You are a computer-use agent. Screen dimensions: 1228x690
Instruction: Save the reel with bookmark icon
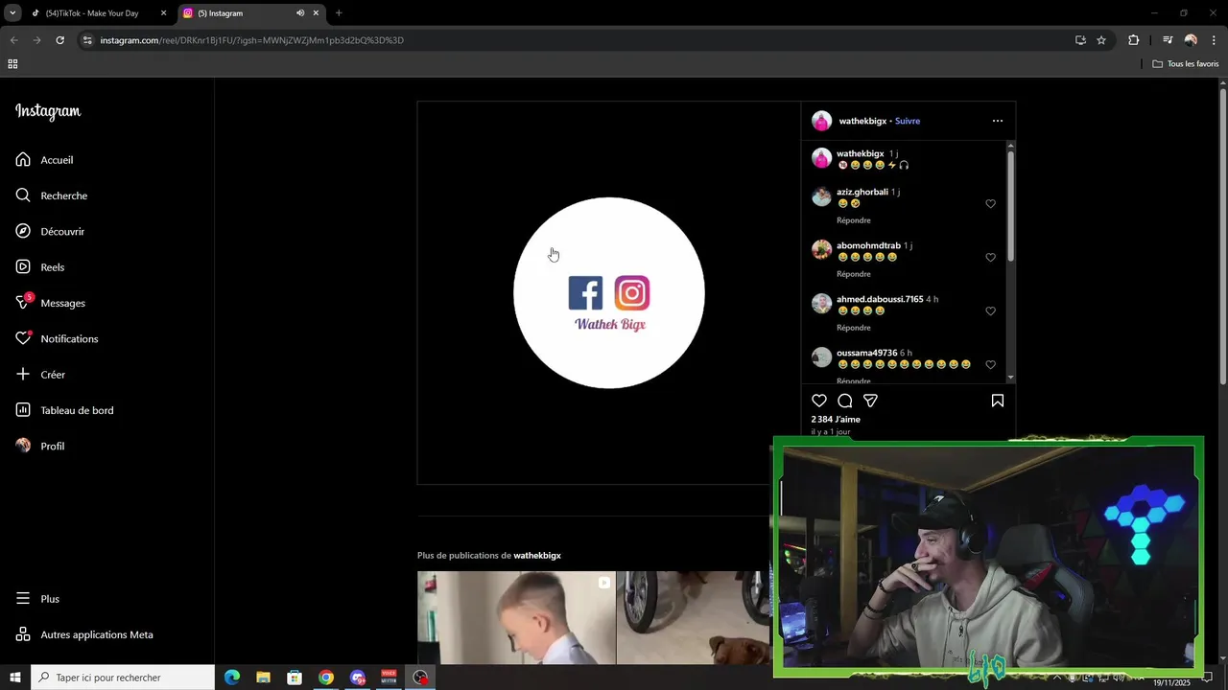[x=998, y=401]
